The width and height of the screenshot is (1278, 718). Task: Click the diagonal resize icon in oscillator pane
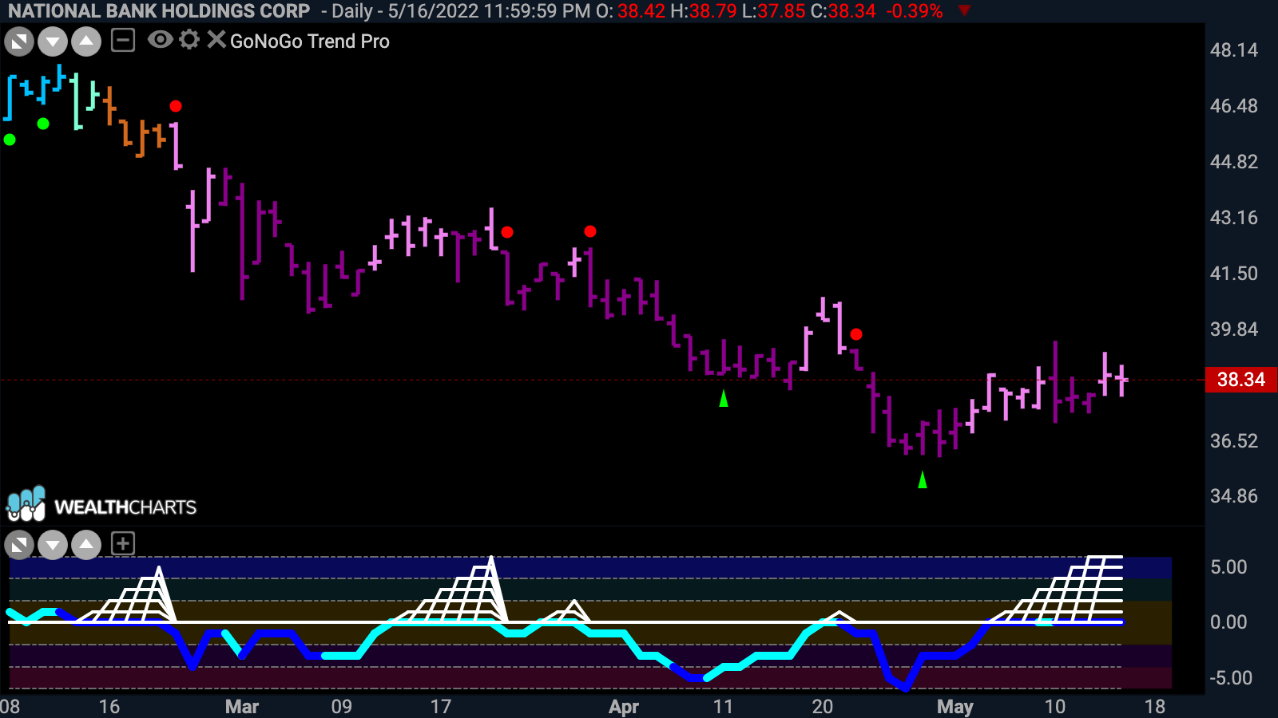click(19, 546)
